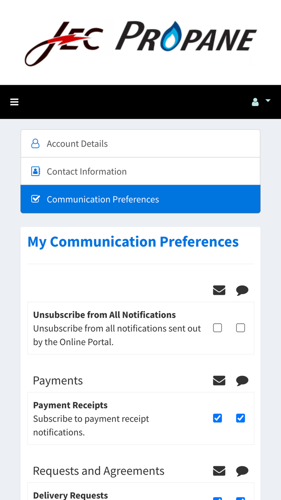This screenshot has height=500, width=281.
Task: Click the Contact Information address book icon
Action: tap(35, 171)
